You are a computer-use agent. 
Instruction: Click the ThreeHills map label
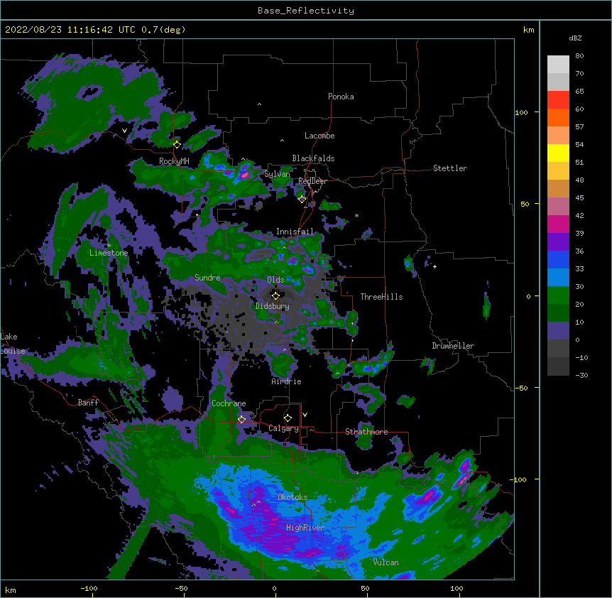pos(381,297)
